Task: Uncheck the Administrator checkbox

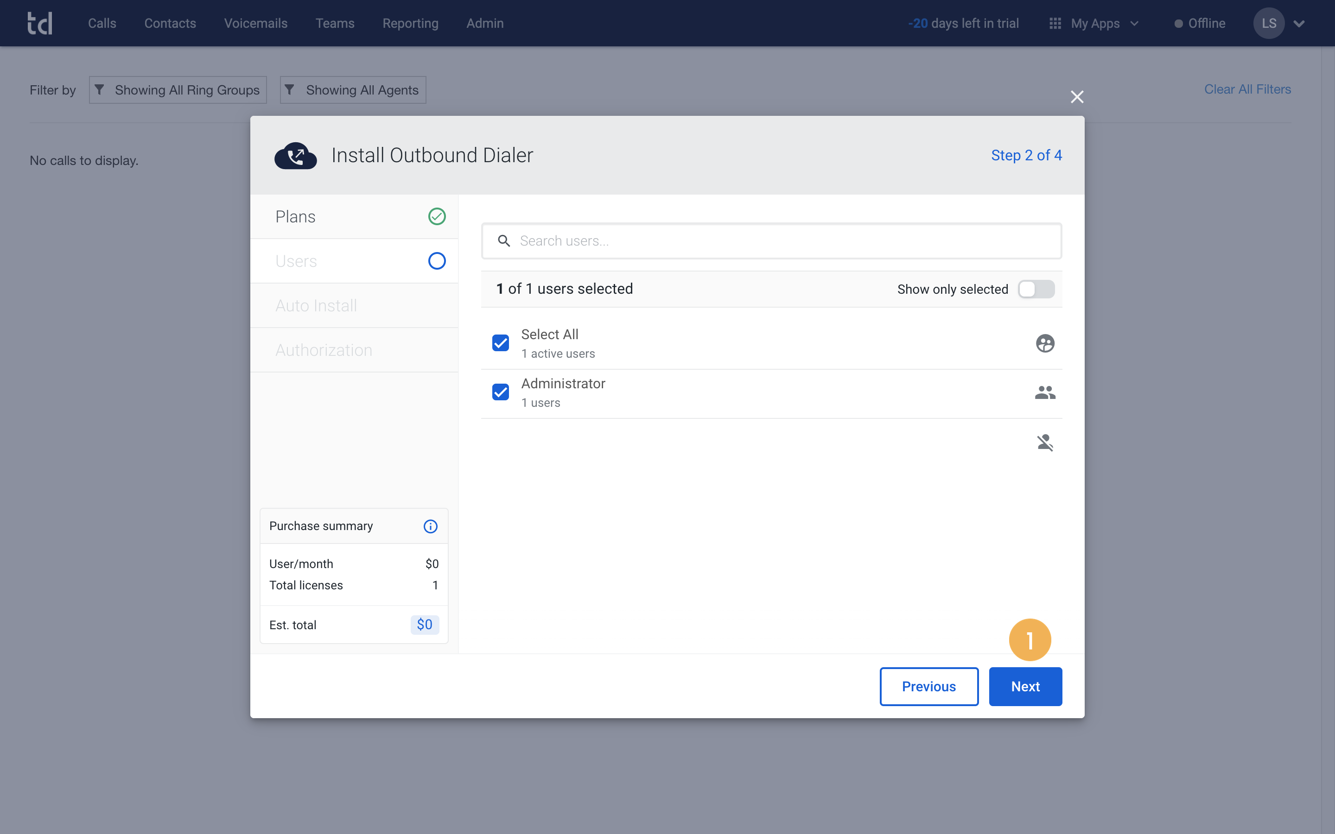Action: (500, 392)
